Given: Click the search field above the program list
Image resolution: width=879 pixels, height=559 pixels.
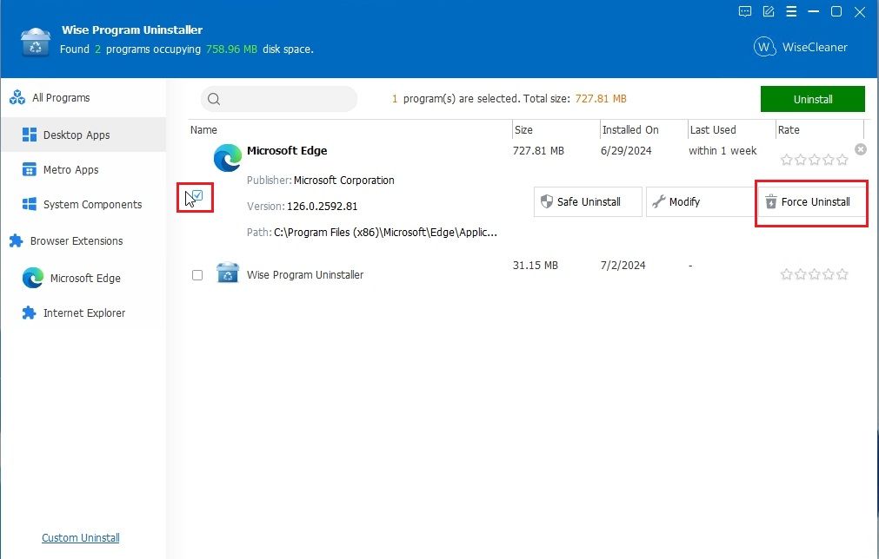Looking at the screenshot, I should coord(278,99).
